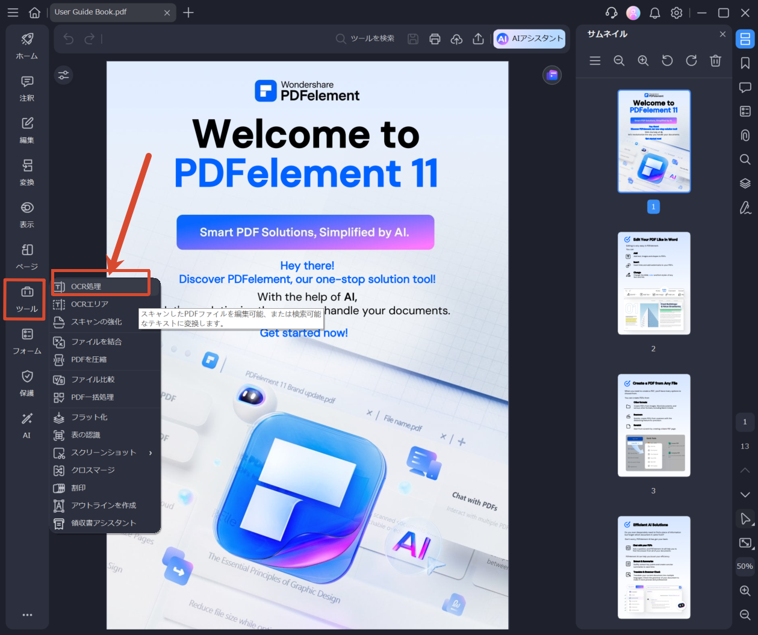Select 領収書アシスタント menu entry
This screenshot has height=635, width=758.
tap(105, 523)
